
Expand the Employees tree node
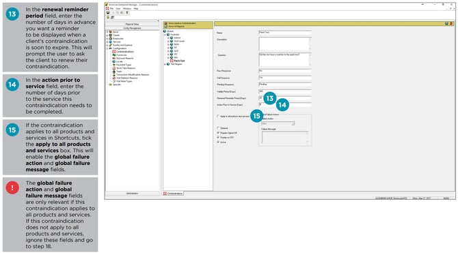107,38
